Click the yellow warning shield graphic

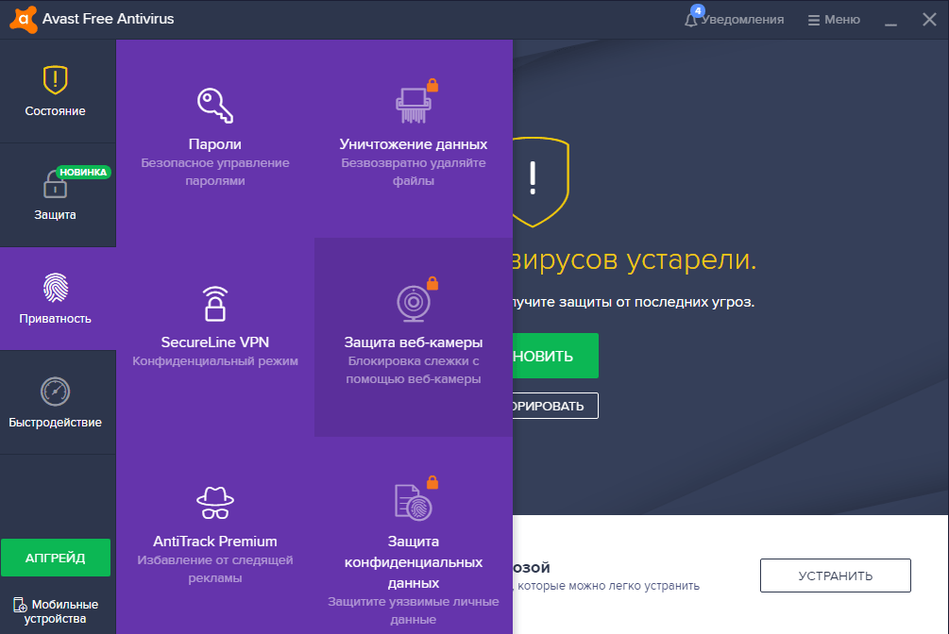pos(540,182)
